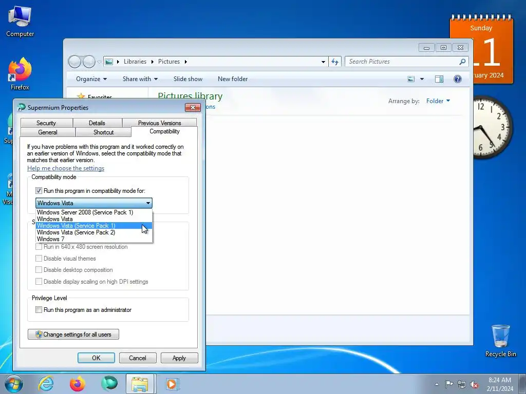Viewport: 526px width, 394px height.
Task: Open network status tray icon
Action: pyautogui.click(x=462, y=384)
